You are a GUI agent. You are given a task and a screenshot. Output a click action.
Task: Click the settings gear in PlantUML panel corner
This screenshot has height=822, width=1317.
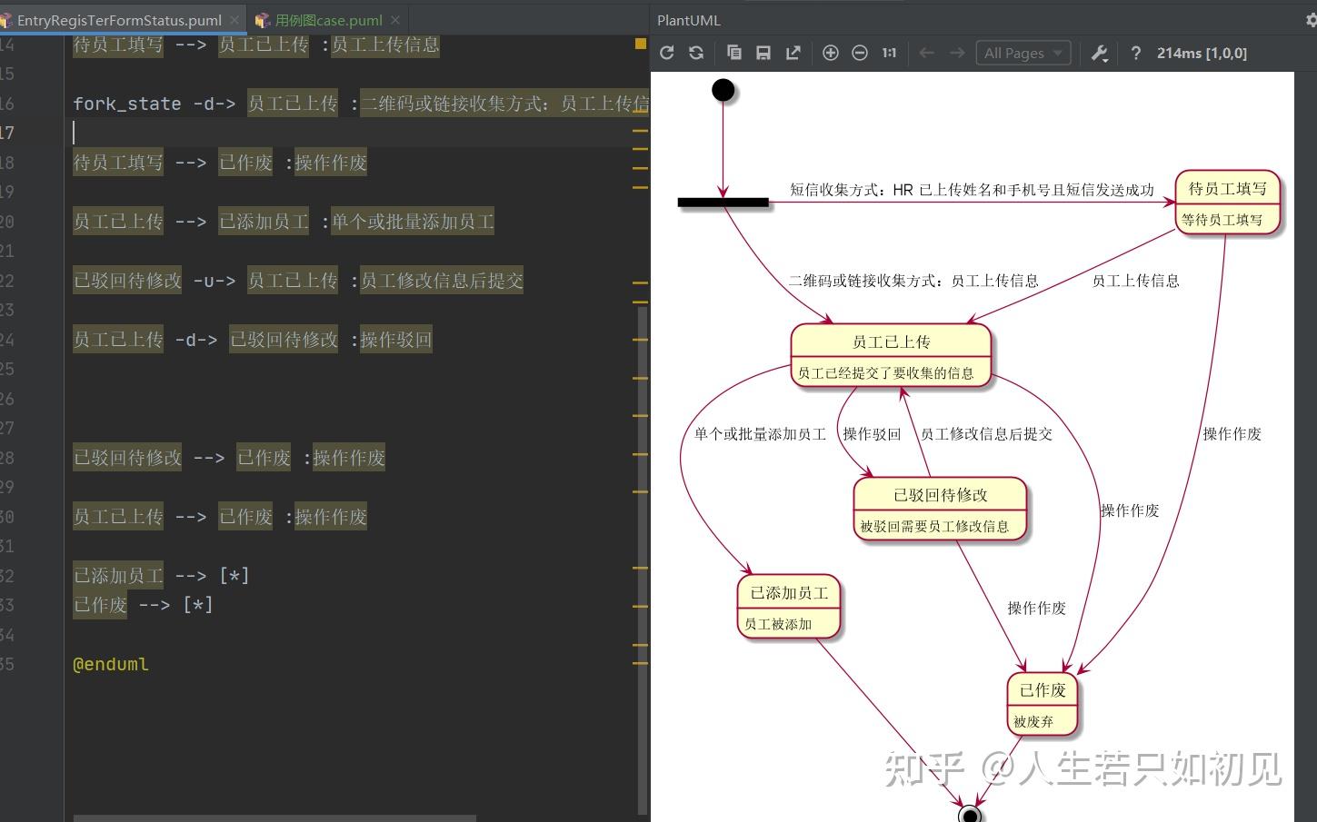[1310, 19]
